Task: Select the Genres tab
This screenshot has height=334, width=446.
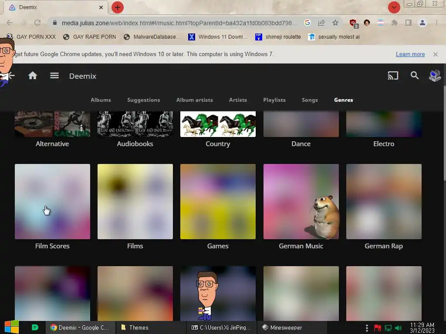Action: [344, 100]
